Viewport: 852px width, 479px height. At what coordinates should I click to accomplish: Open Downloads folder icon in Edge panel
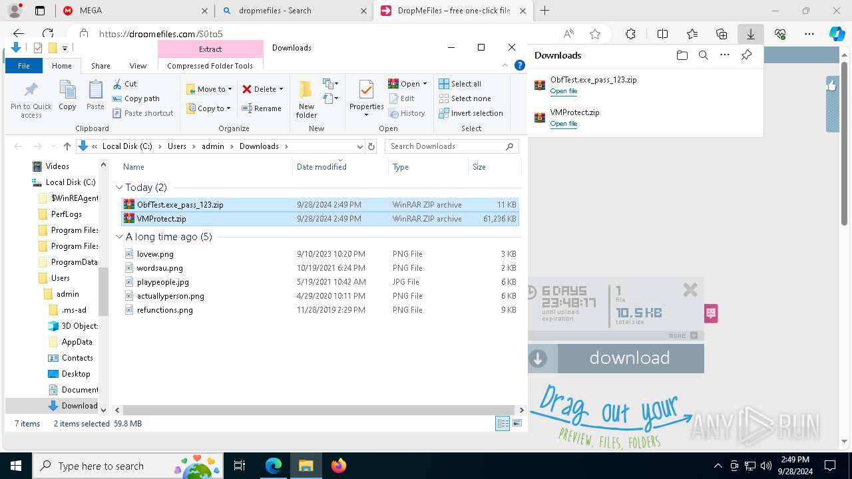pos(682,56)
